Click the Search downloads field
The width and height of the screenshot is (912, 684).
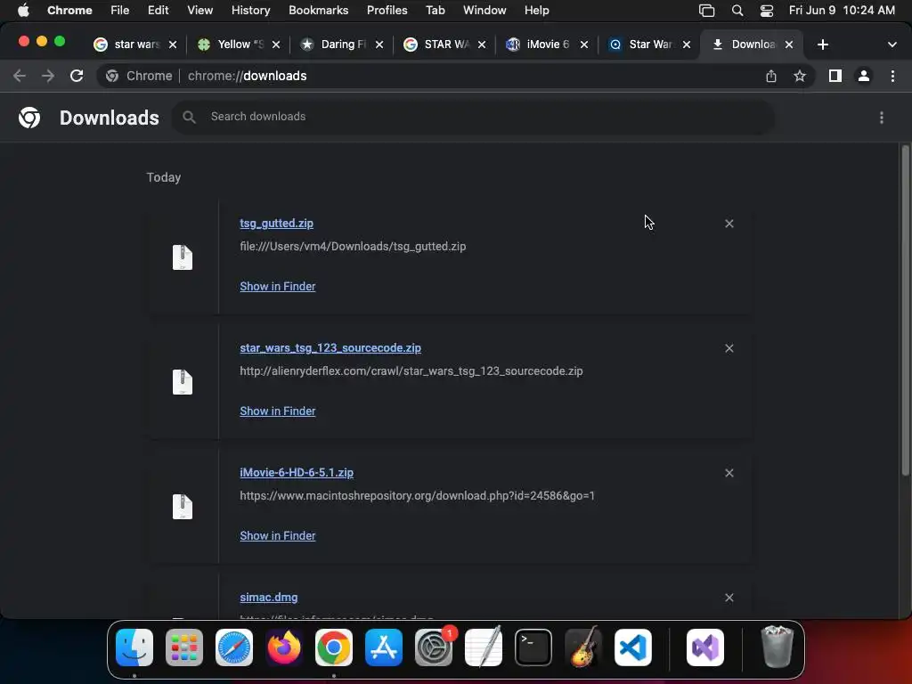tap(473, 117)
